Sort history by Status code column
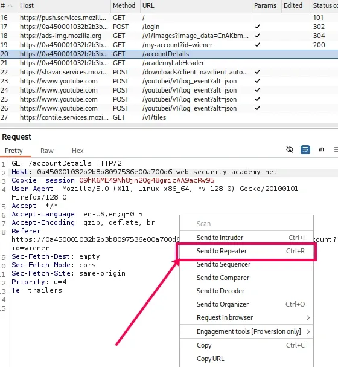338x367 pixels. coord(325,5)
